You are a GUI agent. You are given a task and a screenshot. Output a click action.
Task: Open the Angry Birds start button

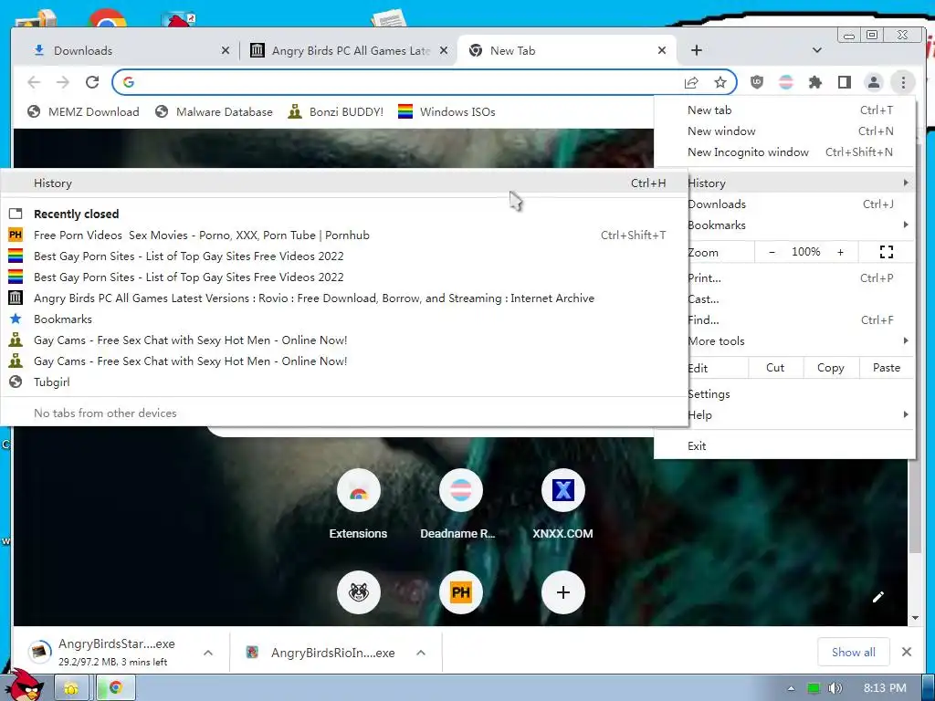[26, 685]
